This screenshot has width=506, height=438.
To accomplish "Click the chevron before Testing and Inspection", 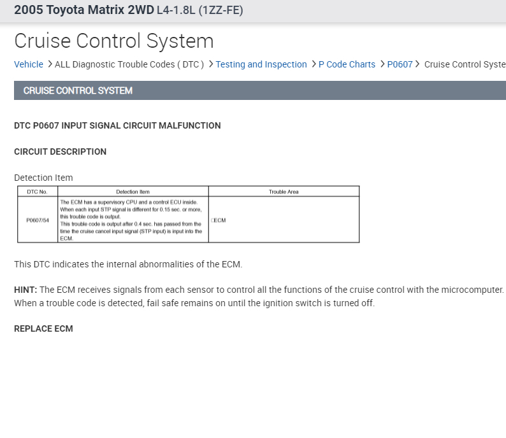I will [211, 64].
